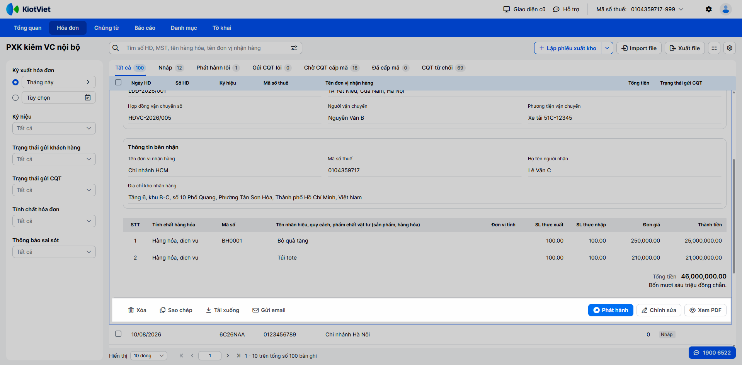Click the Tùy chọn date range field
Screen dimensions: 742x365
[59, 98]
